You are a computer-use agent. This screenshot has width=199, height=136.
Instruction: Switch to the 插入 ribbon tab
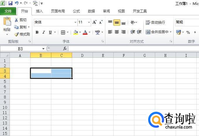coord(40,11)
